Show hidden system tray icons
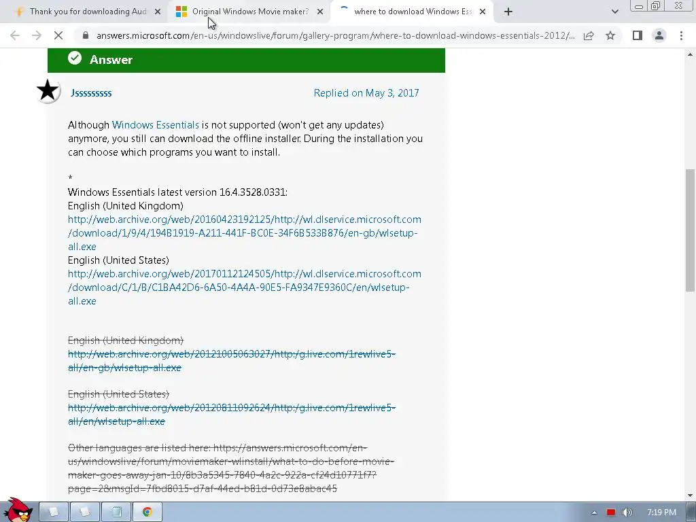Image resolution: width=696 pixels, height=522 pixels. (594, 512)
